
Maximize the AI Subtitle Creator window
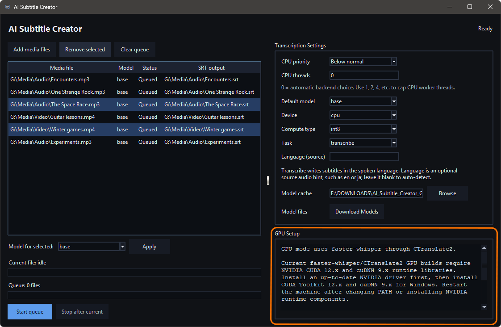click(470, 7)
